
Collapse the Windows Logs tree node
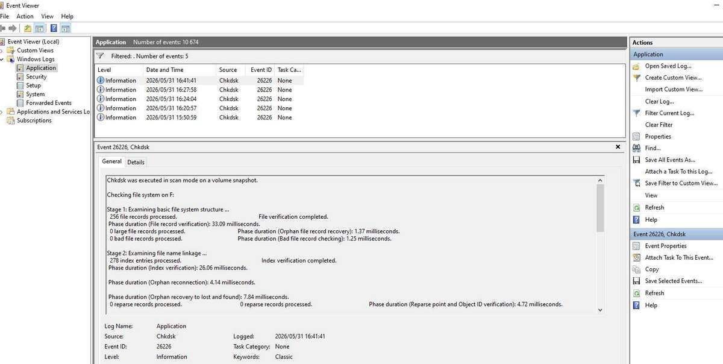(2, 59)
